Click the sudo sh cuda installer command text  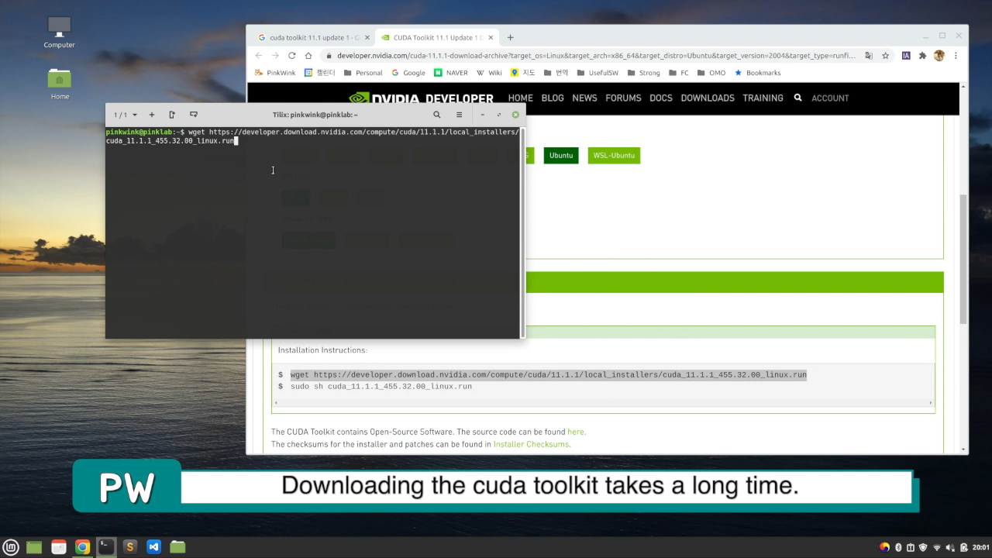381,386
